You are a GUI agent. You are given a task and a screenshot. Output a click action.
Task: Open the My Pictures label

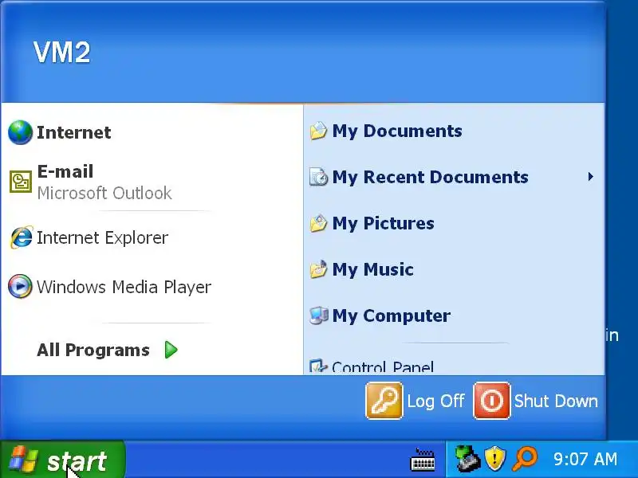(x=384, y=223)
